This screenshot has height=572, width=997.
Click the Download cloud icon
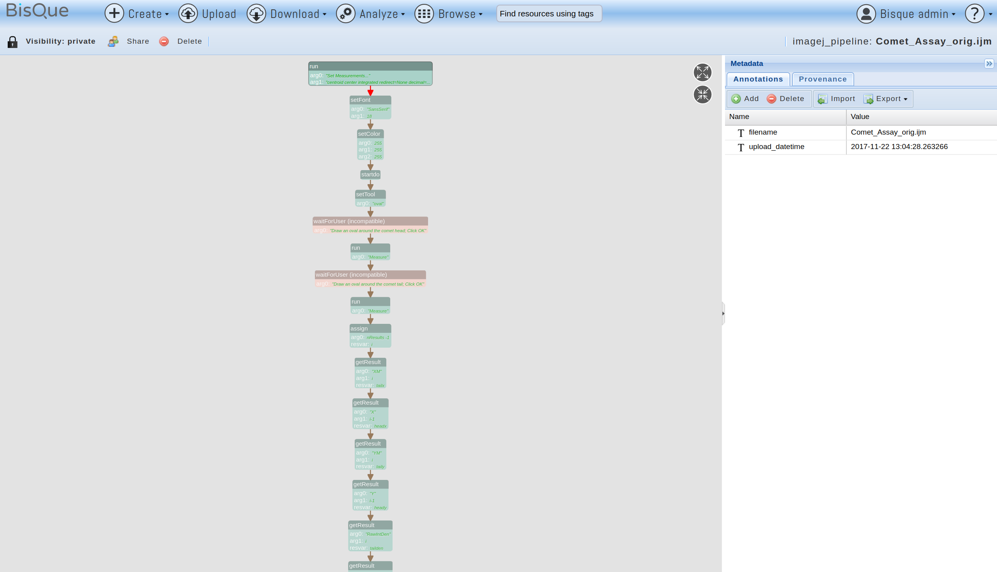coord(256,14)
